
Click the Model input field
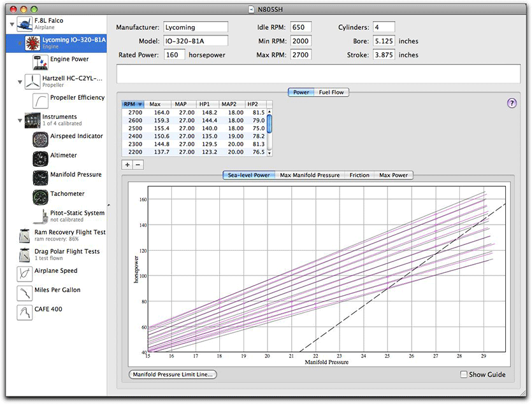196,41
